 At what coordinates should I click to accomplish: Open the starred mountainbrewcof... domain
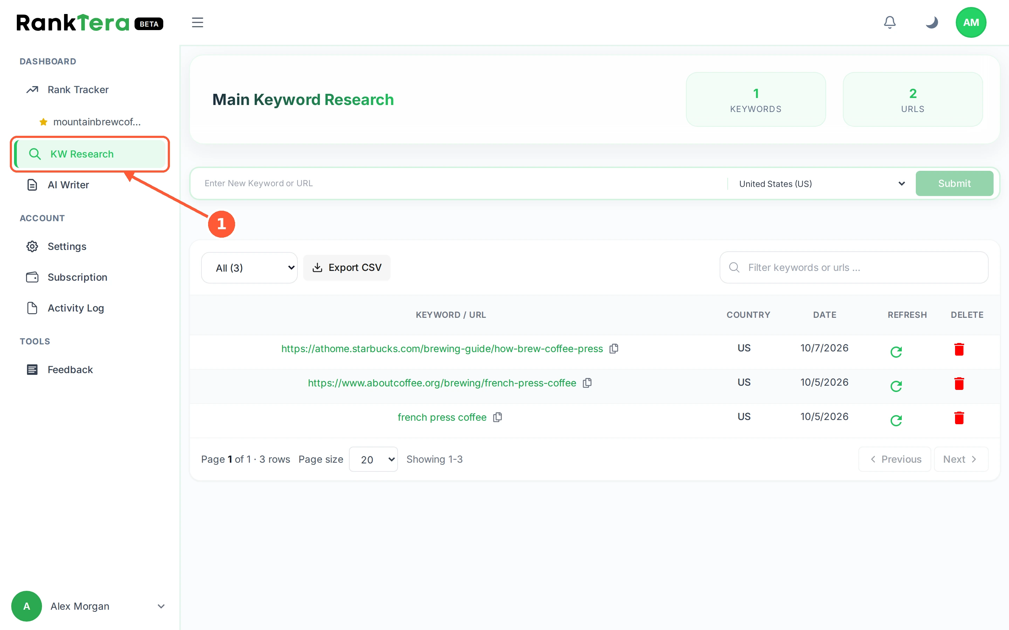click(x=90, y=122)
